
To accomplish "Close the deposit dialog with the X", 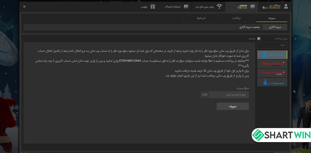I will click(24, 7).
